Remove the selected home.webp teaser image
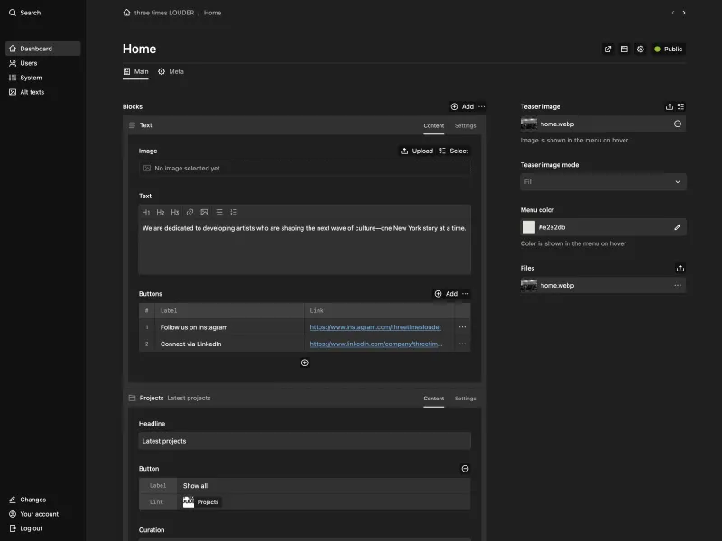 (677, 124)
